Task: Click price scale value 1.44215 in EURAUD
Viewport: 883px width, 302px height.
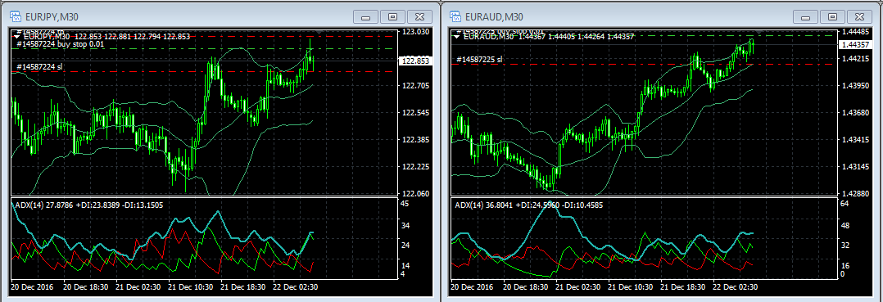Action: tap(857, 58)
